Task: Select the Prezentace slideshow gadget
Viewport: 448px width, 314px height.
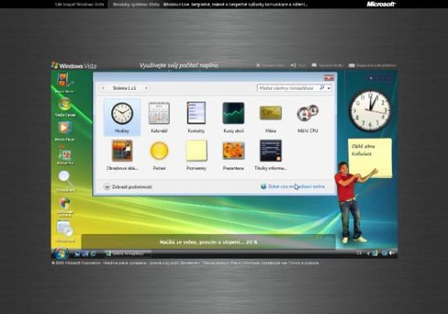Action: pyautogui.click(x=234, y=155)
